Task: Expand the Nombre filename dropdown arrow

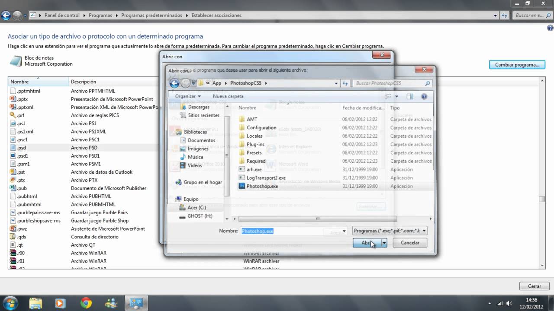Action: [x=344, y=231]
